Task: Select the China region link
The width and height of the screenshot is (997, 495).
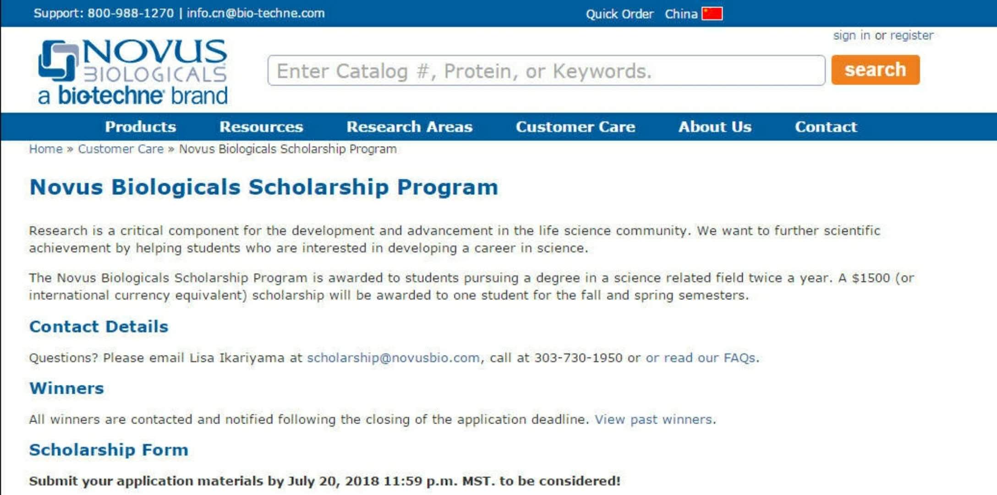Action: pos(681,14)
